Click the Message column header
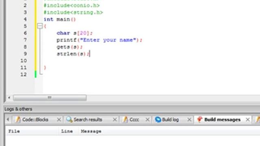Screen dimensions: 260x146 point(91,131)
